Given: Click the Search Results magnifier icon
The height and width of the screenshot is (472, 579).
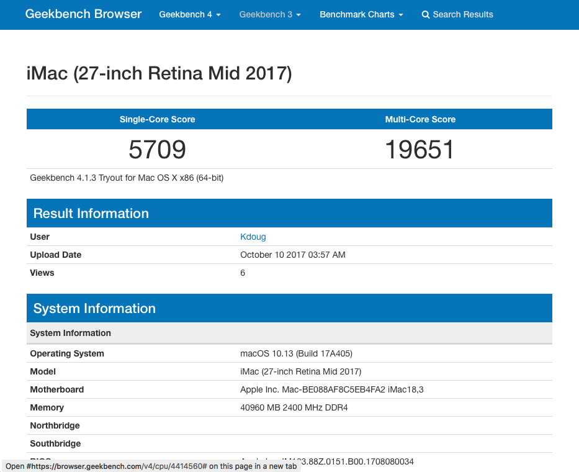Looking at the screenshot, I should (425, 15).
